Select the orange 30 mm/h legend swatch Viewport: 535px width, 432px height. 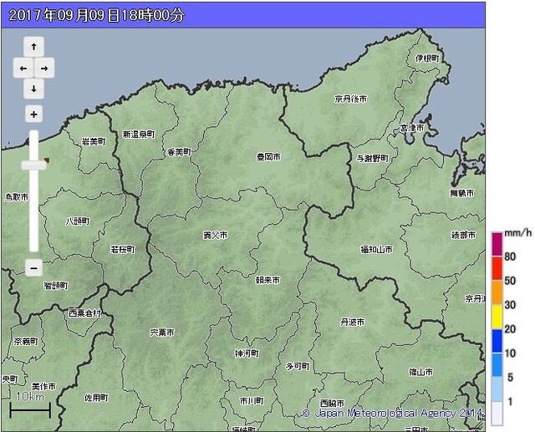click(497, 292)
